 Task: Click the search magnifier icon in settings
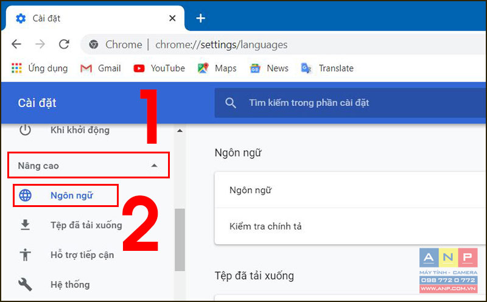[x=231, y=103]
